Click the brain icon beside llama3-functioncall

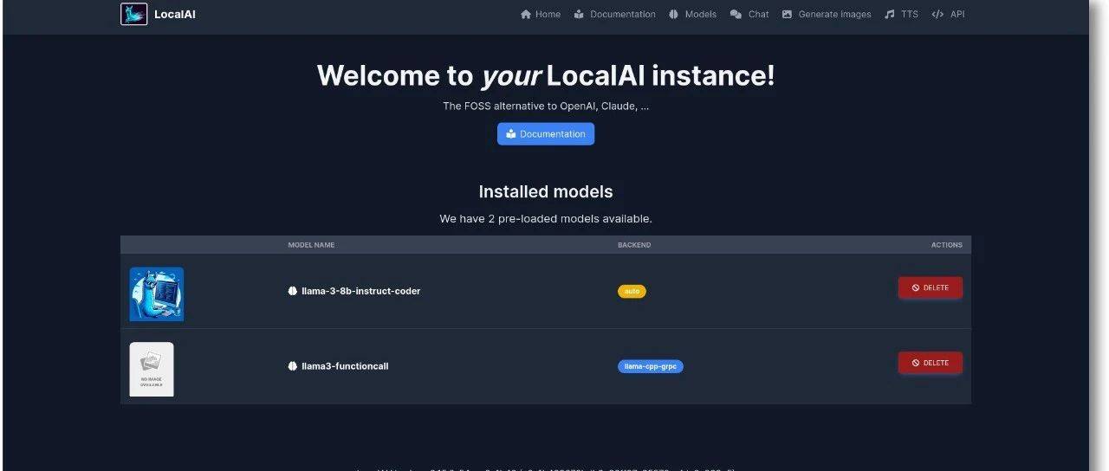[x=293, y=366]
